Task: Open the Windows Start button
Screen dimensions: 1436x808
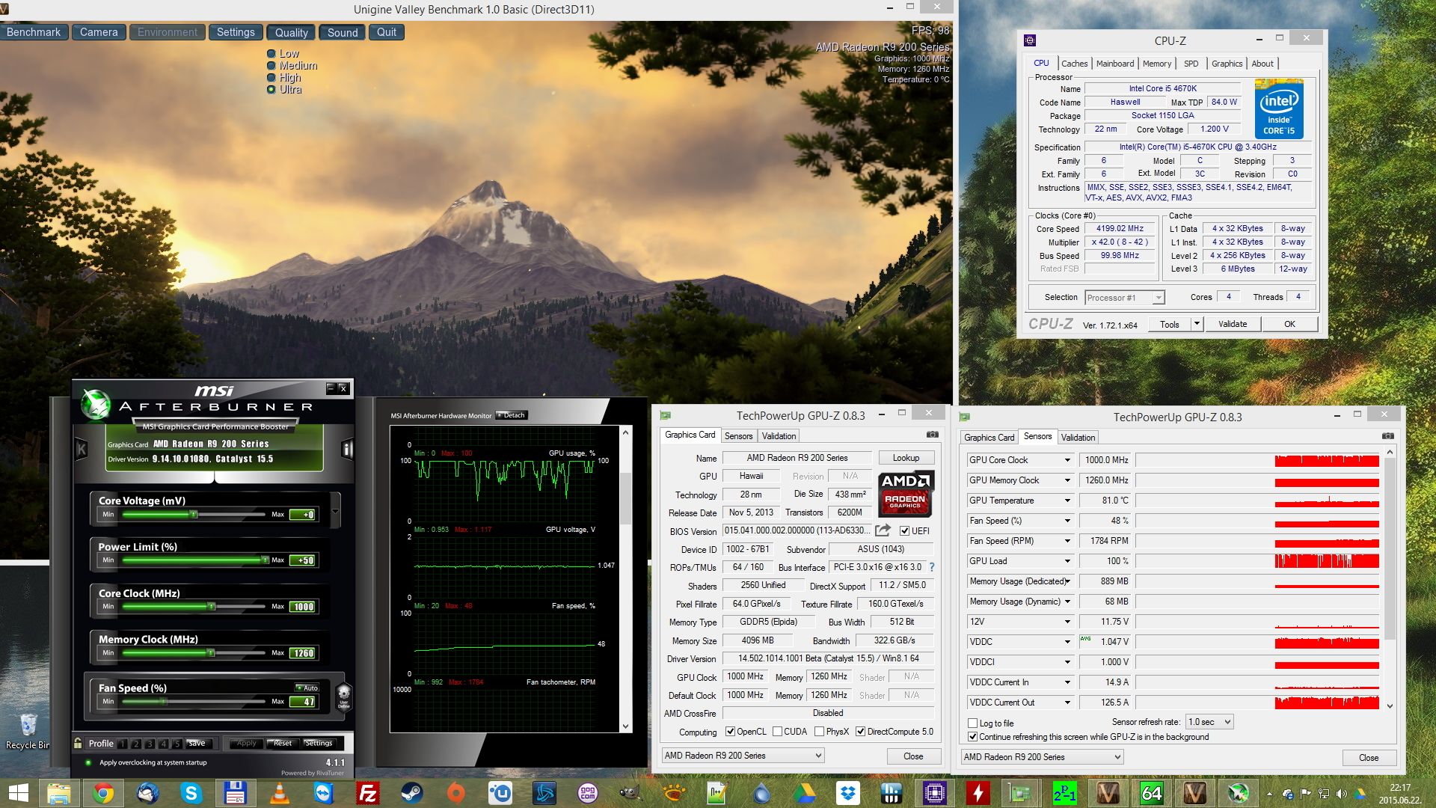Action: [x=19, y=793]
